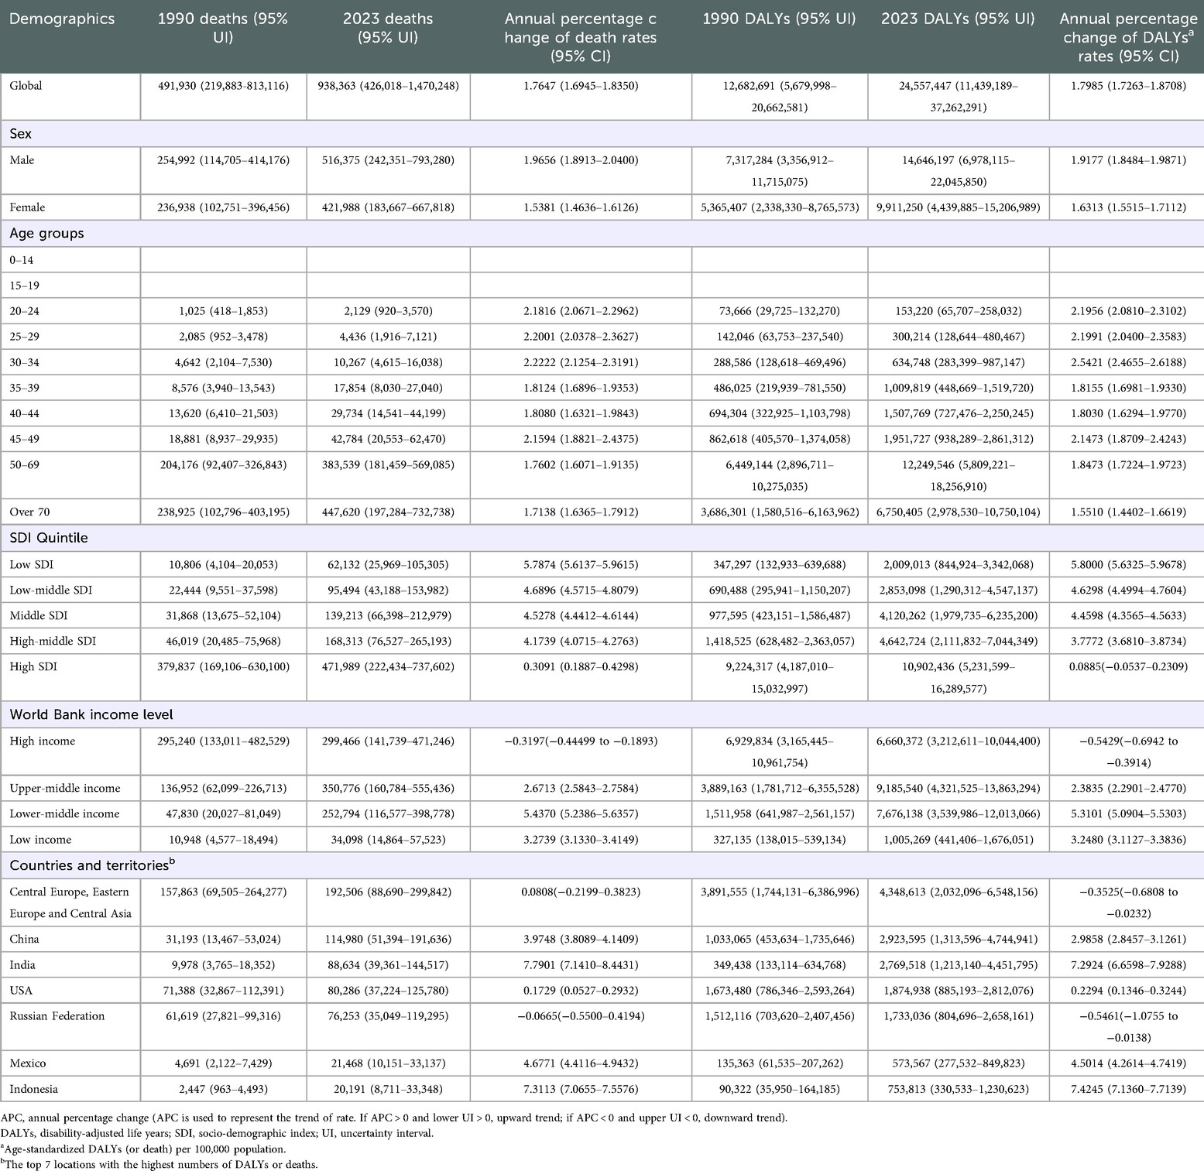Select the Russian Federation row label
The height and width of the screenshot is (1171, 1204).
[57, 1016]
